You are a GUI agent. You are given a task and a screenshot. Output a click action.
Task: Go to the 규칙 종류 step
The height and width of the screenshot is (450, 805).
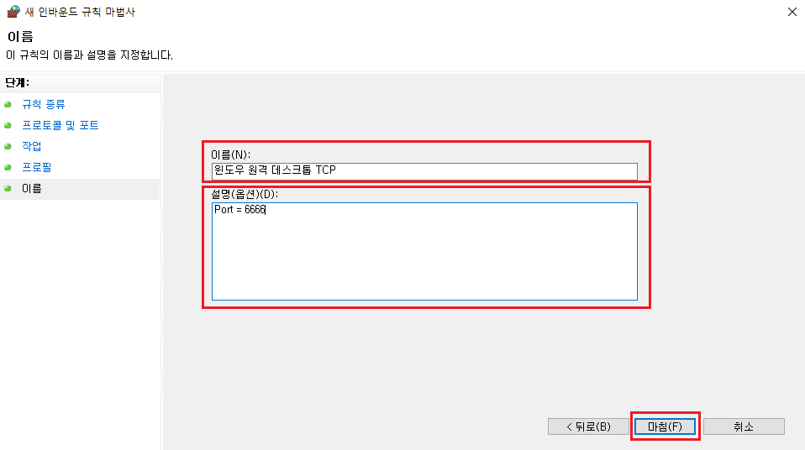pos(44,104)
